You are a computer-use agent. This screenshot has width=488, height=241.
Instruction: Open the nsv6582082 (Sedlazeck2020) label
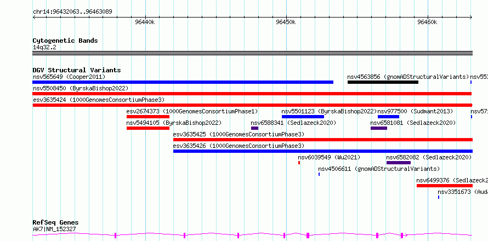tap(429, 157)
